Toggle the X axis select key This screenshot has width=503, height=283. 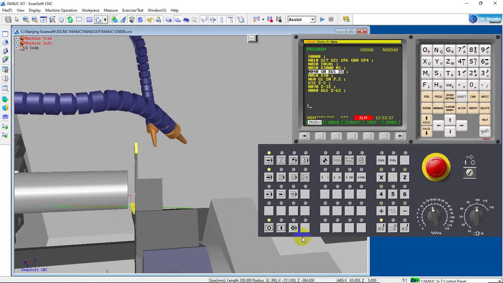(x=381, y=177)
